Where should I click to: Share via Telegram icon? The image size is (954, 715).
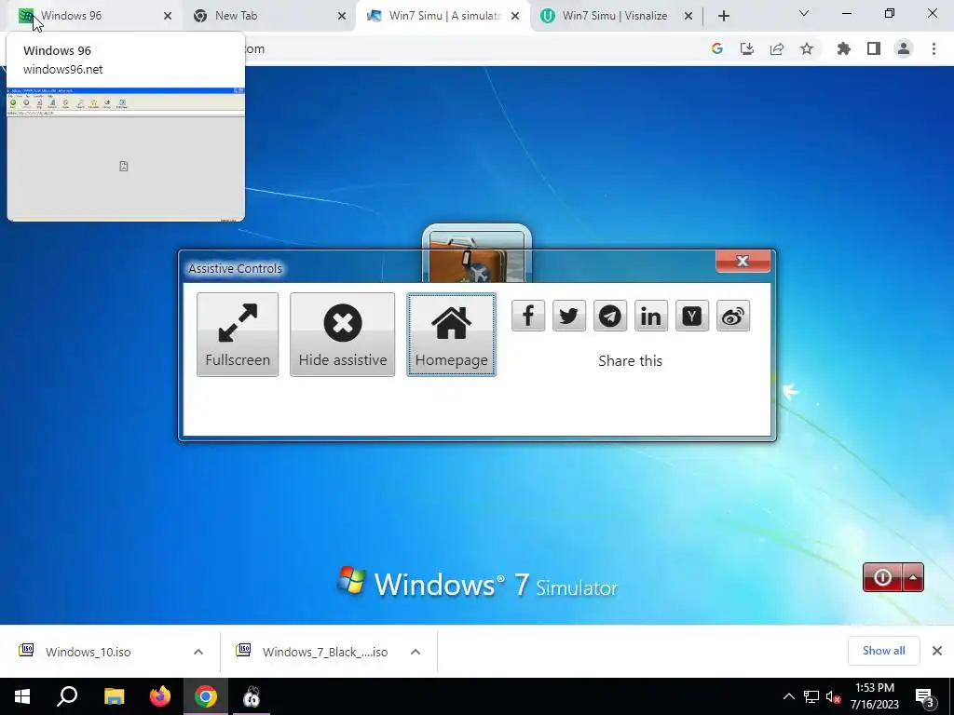pos(610,316)
